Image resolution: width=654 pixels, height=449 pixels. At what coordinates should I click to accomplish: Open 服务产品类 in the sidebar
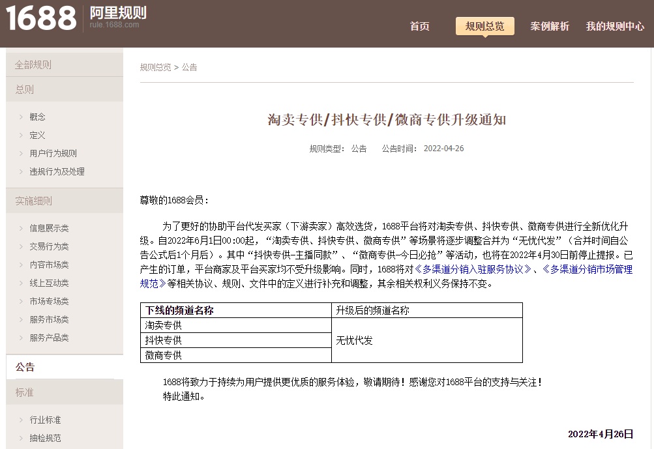(49, 338)
